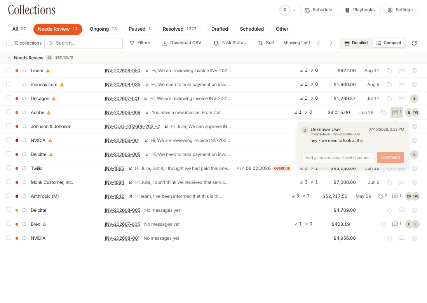Open the NVIDIA INV-202606-001 message preview
Image resolution: width=427 pixels, height=303 pixels.
coord(190,140)
